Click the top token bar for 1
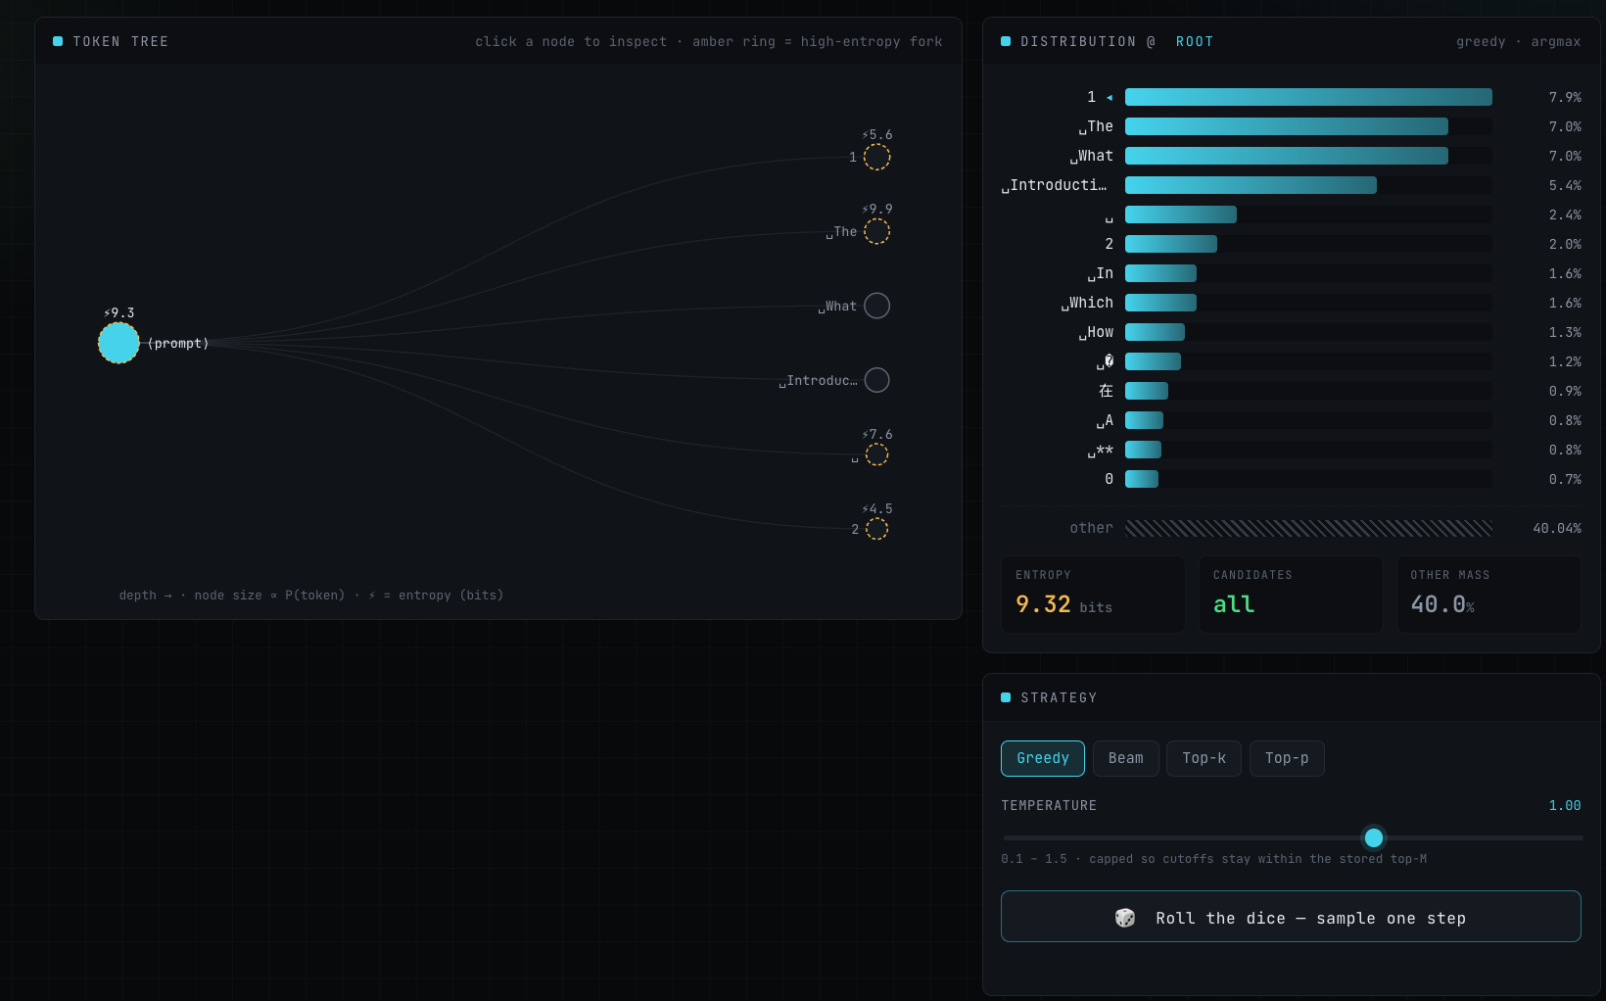 1308,97
